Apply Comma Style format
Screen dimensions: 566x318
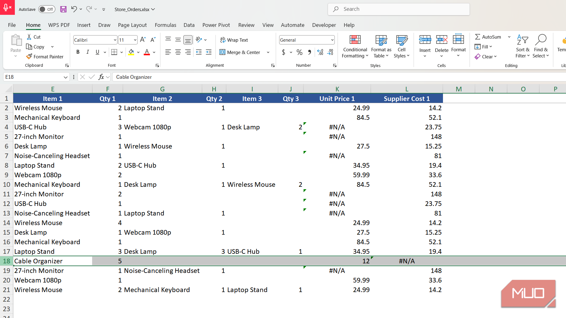pyautogui.click(x=309, y=52)
